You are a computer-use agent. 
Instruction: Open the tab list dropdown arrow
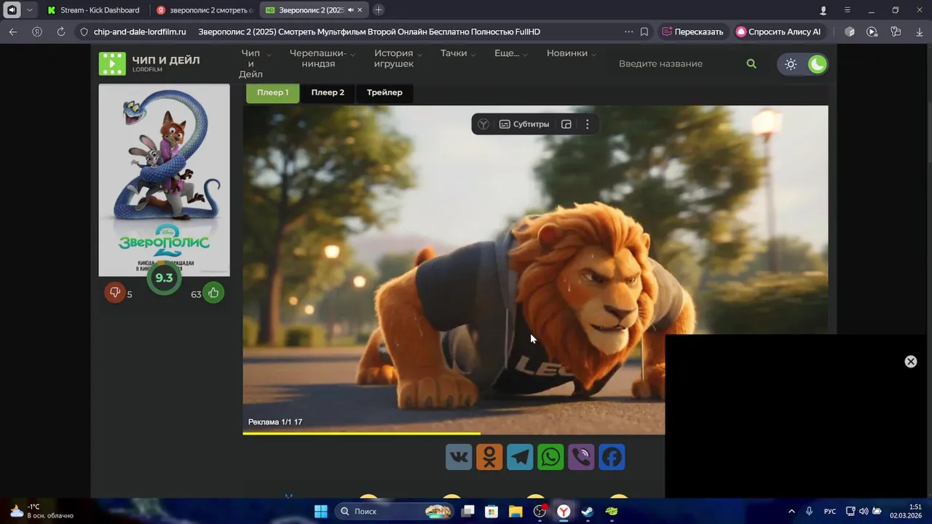point(29,10)
